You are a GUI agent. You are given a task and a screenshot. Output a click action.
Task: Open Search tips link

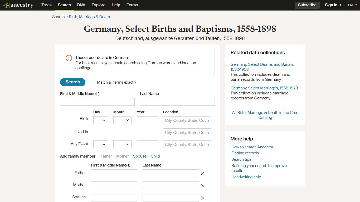tap(241, 159)
